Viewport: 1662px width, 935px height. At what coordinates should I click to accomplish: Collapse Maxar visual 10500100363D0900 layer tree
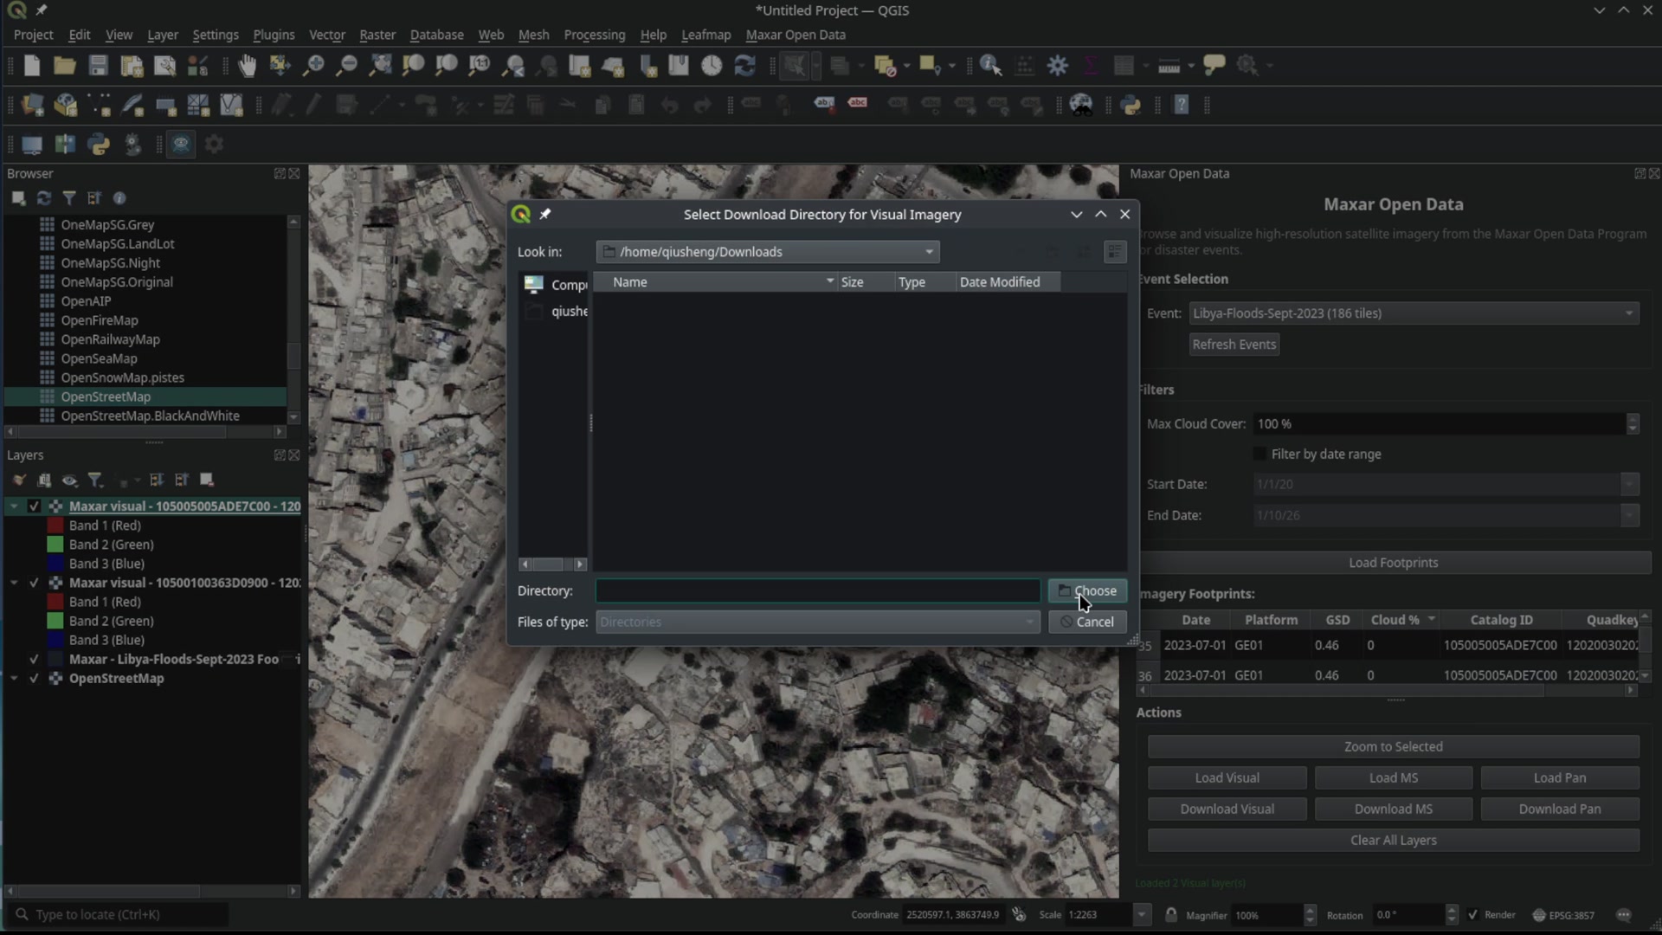15,583
